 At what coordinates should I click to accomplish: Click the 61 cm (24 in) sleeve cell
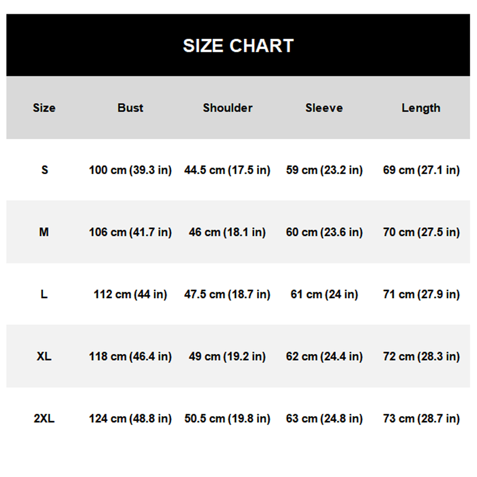click(324, 294)
